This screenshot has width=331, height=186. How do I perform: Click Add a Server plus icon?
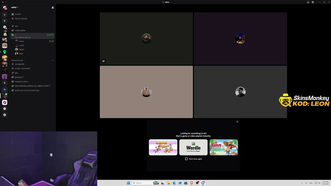pos(5,109)
